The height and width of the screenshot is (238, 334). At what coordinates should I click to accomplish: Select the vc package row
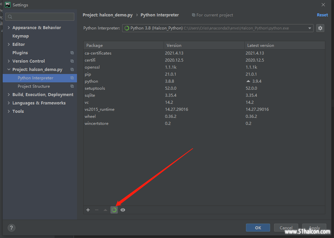(x=204, y=102)
